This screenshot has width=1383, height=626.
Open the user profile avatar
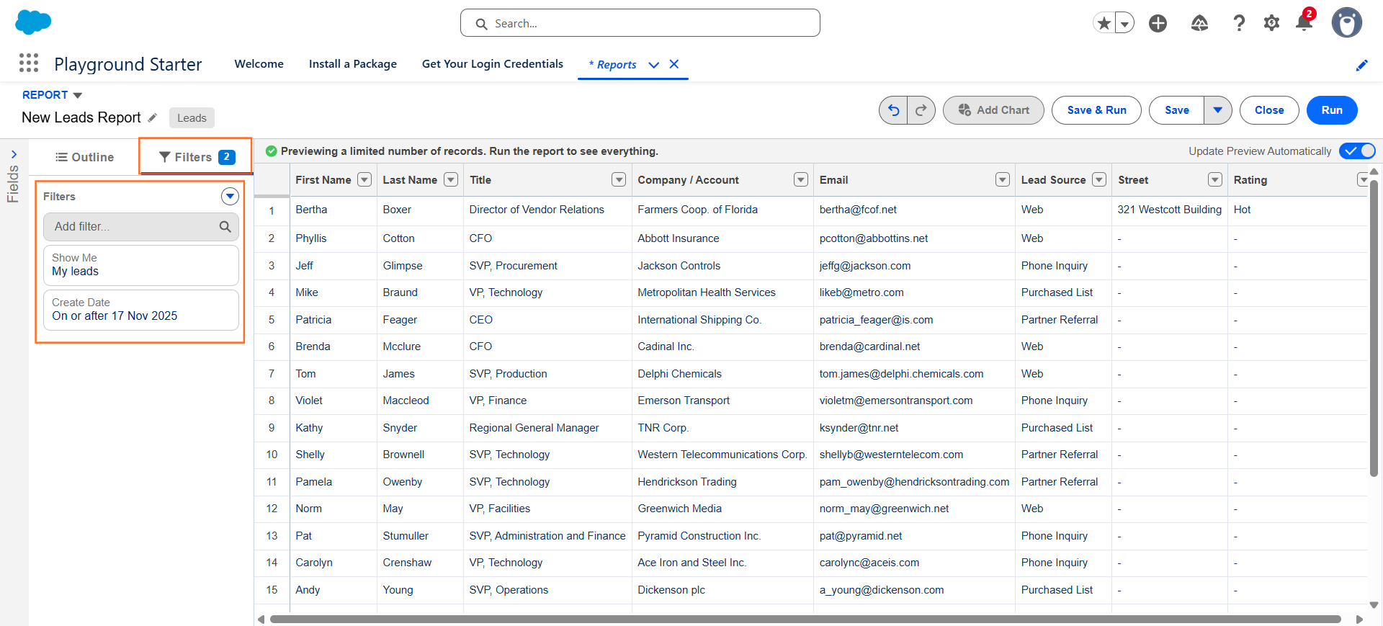point(1346,23)
